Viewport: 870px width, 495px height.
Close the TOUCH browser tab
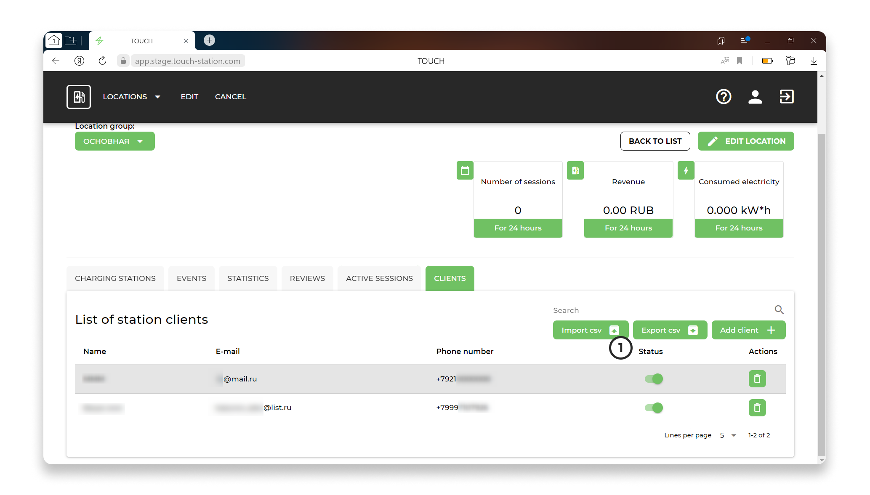186,41
